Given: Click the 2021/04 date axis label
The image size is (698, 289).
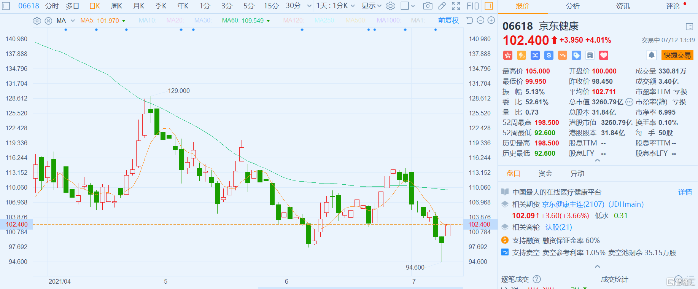Looking at the screenshot, I should (x=59, y=281).
